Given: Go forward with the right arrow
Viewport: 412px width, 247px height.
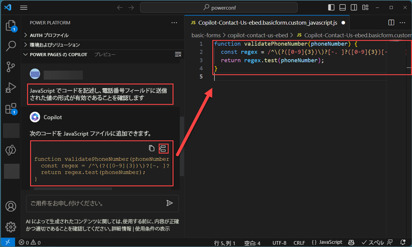Looking at the screenshot, I should click(131, 8).
